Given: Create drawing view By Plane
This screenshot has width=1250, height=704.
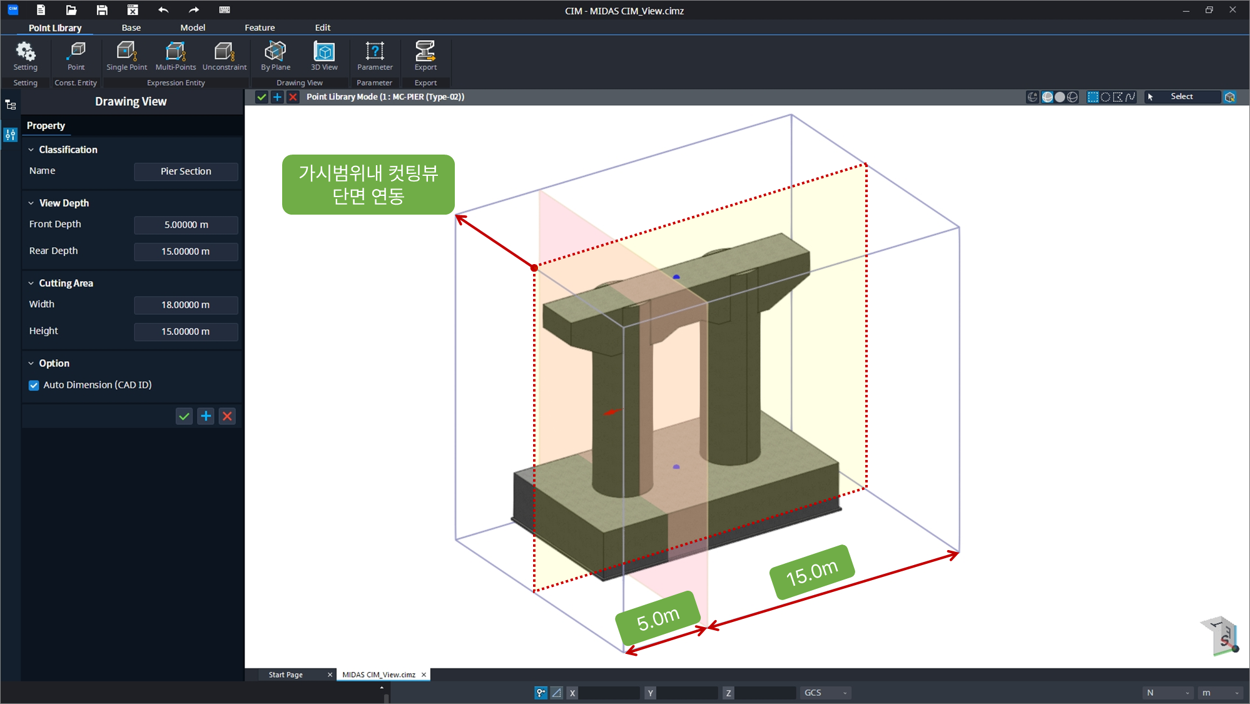Looking at the screenshot, I should (x=275, y=56).
